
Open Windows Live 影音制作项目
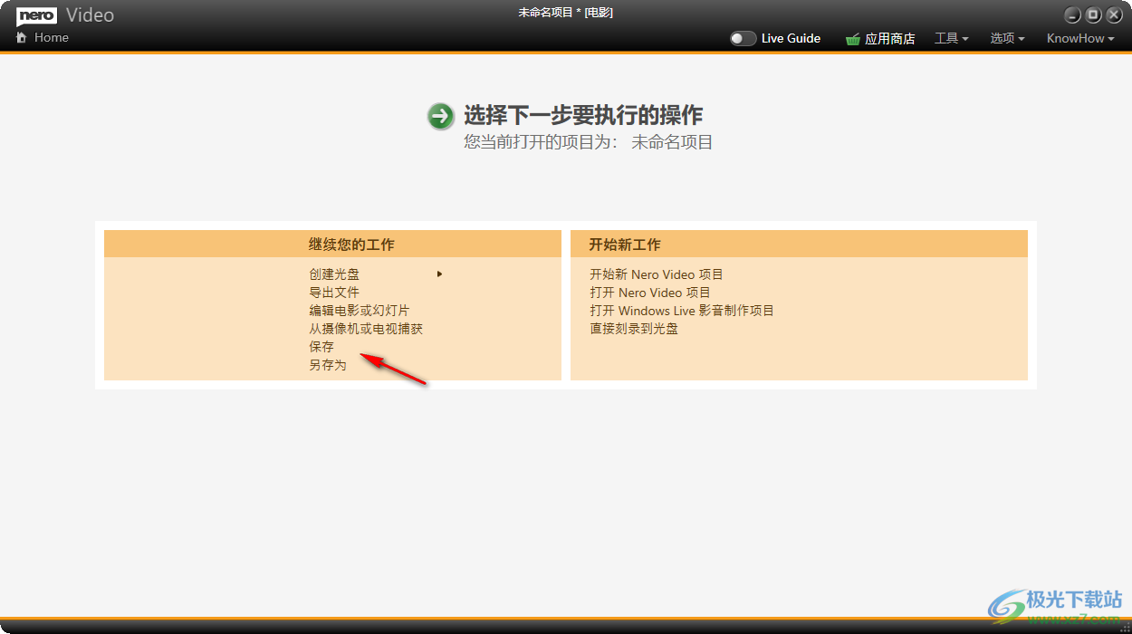tap(682, 310)
